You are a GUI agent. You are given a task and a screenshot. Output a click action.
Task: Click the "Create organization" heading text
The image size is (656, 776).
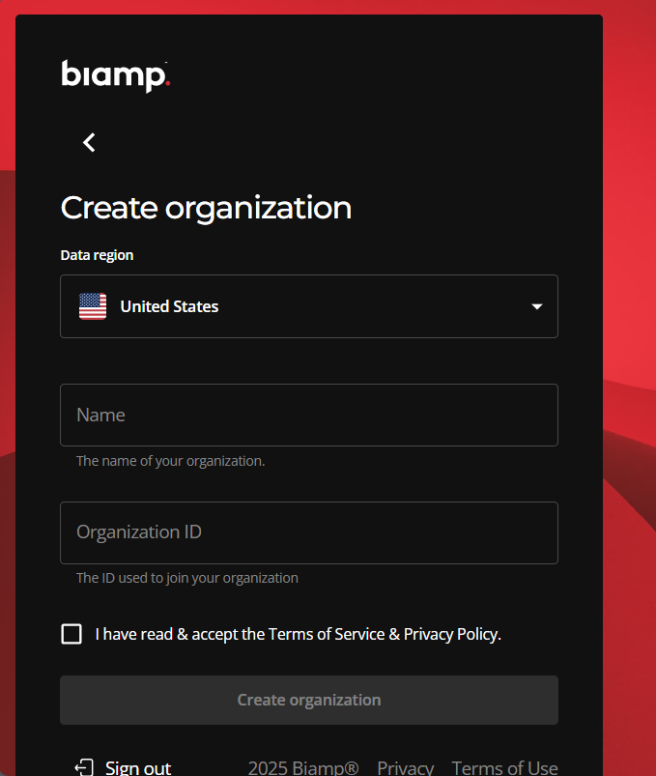206,208
